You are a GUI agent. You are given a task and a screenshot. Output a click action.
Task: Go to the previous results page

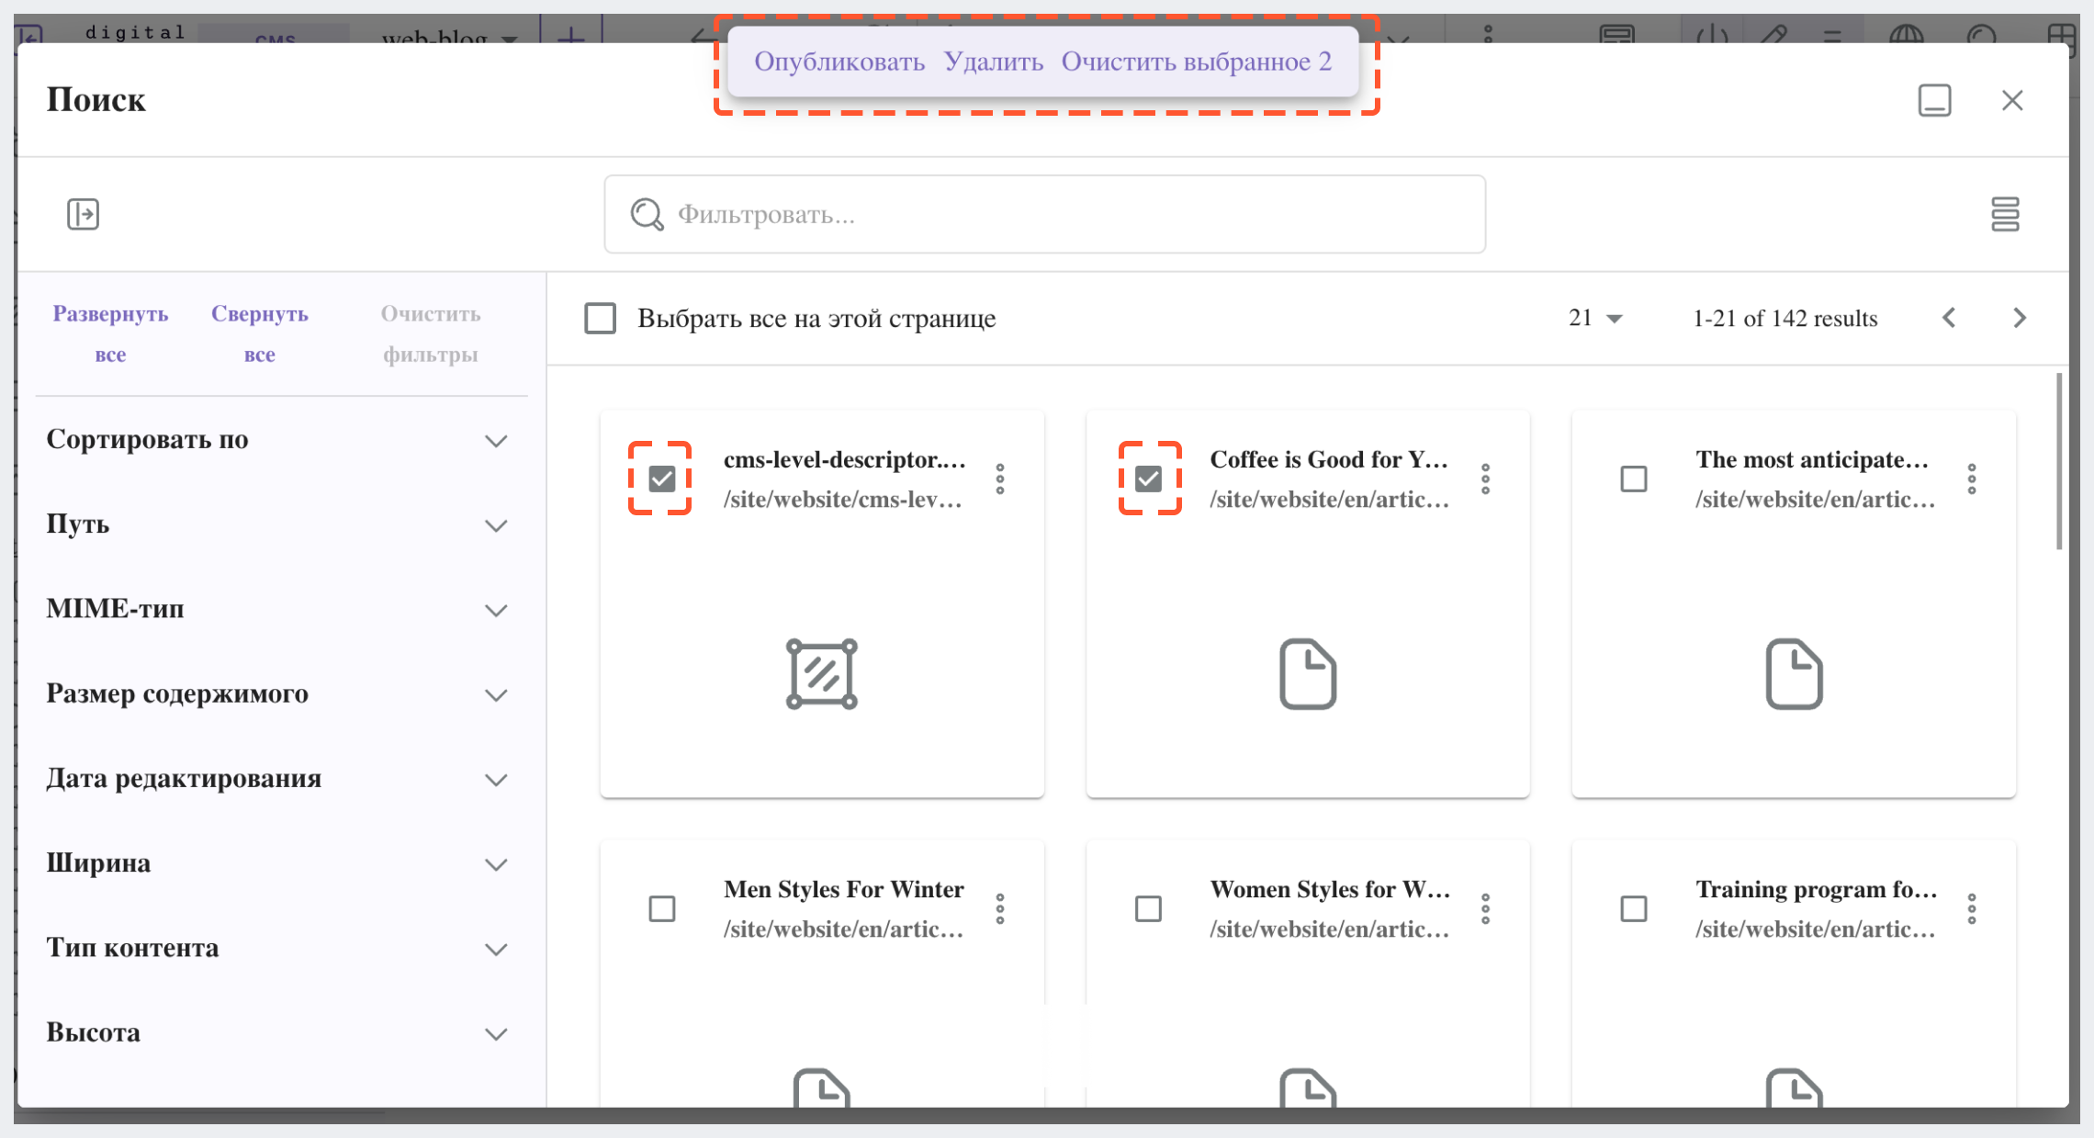tap(1949, 318)
